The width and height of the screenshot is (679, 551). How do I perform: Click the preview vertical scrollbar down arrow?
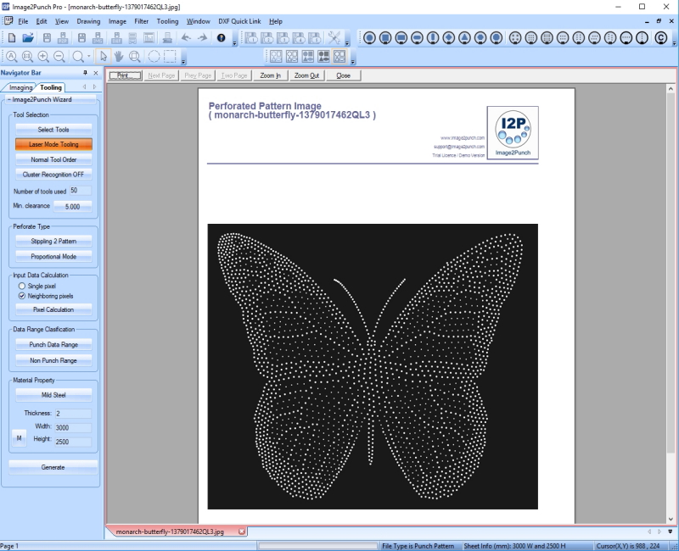(x=671, y=520)
